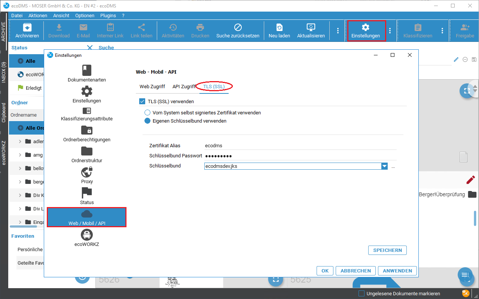Check Ungelesene Dokumente markieren
479x299 pixels.
pos(361,293)
